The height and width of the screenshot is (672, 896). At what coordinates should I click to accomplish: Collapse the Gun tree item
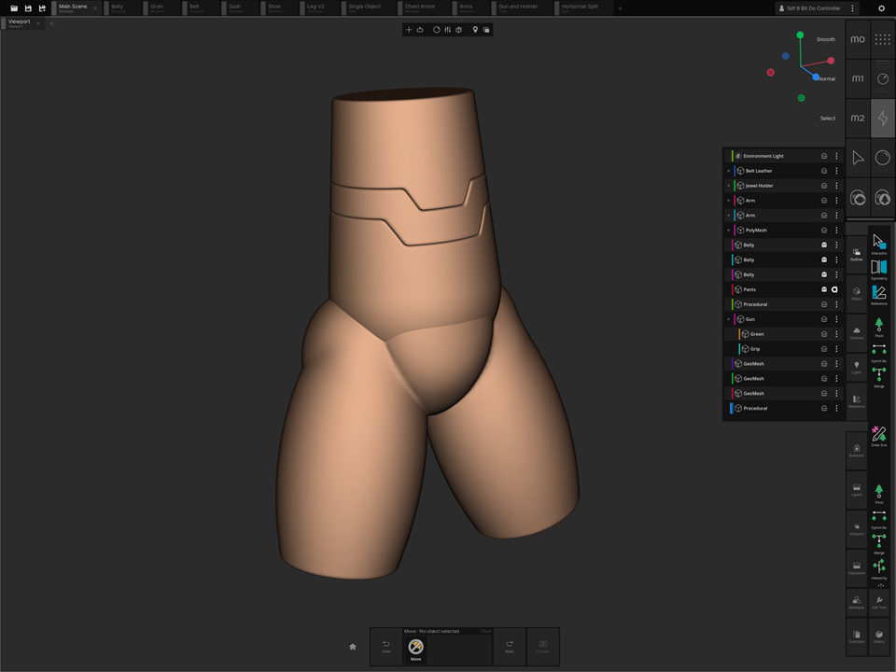729,319
